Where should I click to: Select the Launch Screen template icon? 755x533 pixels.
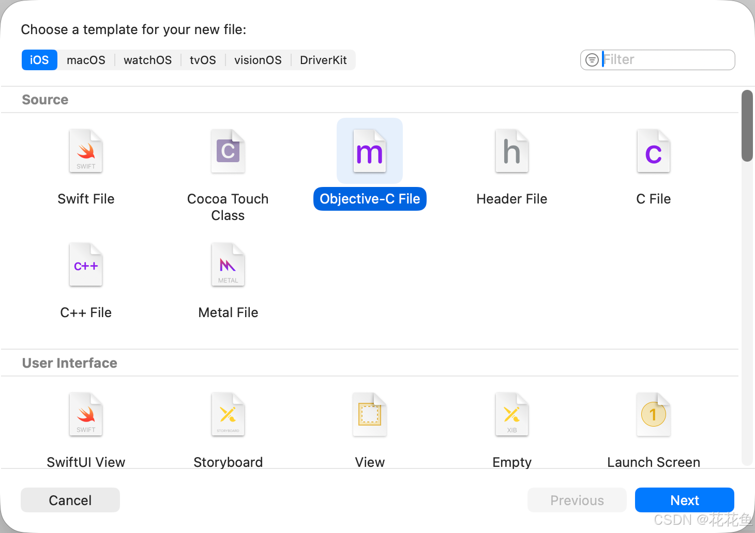click(654, 414)
